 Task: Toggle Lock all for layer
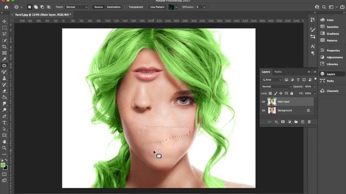pos(292,93)
